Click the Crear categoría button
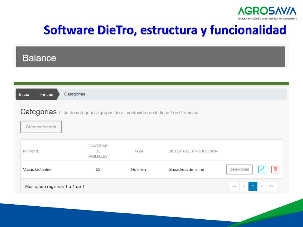Viewport: 303px width, 227px height. click(41, 127)
